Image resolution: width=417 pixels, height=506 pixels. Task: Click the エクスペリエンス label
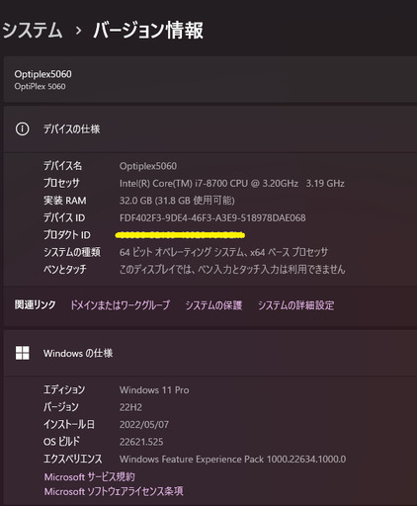pyautogui.click(x=73, y=459)
